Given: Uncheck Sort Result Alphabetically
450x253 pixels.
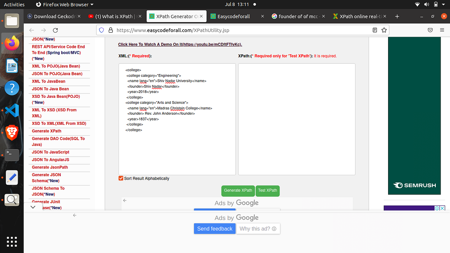Looking at the screenshot, I should tap(121, 178).
